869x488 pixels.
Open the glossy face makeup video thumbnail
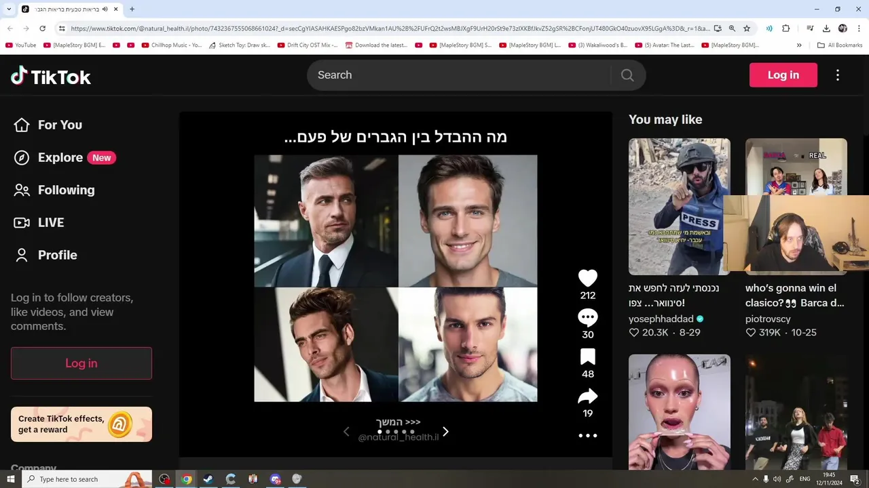[x=680, y=411]
